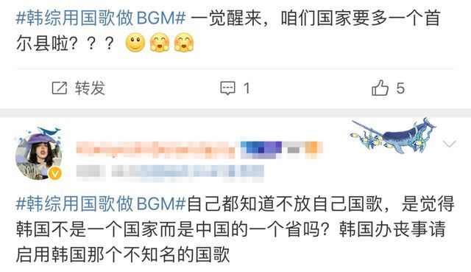Click the yellow smiley face emoji
Screen dimensions: 471x272
point(135,43)
